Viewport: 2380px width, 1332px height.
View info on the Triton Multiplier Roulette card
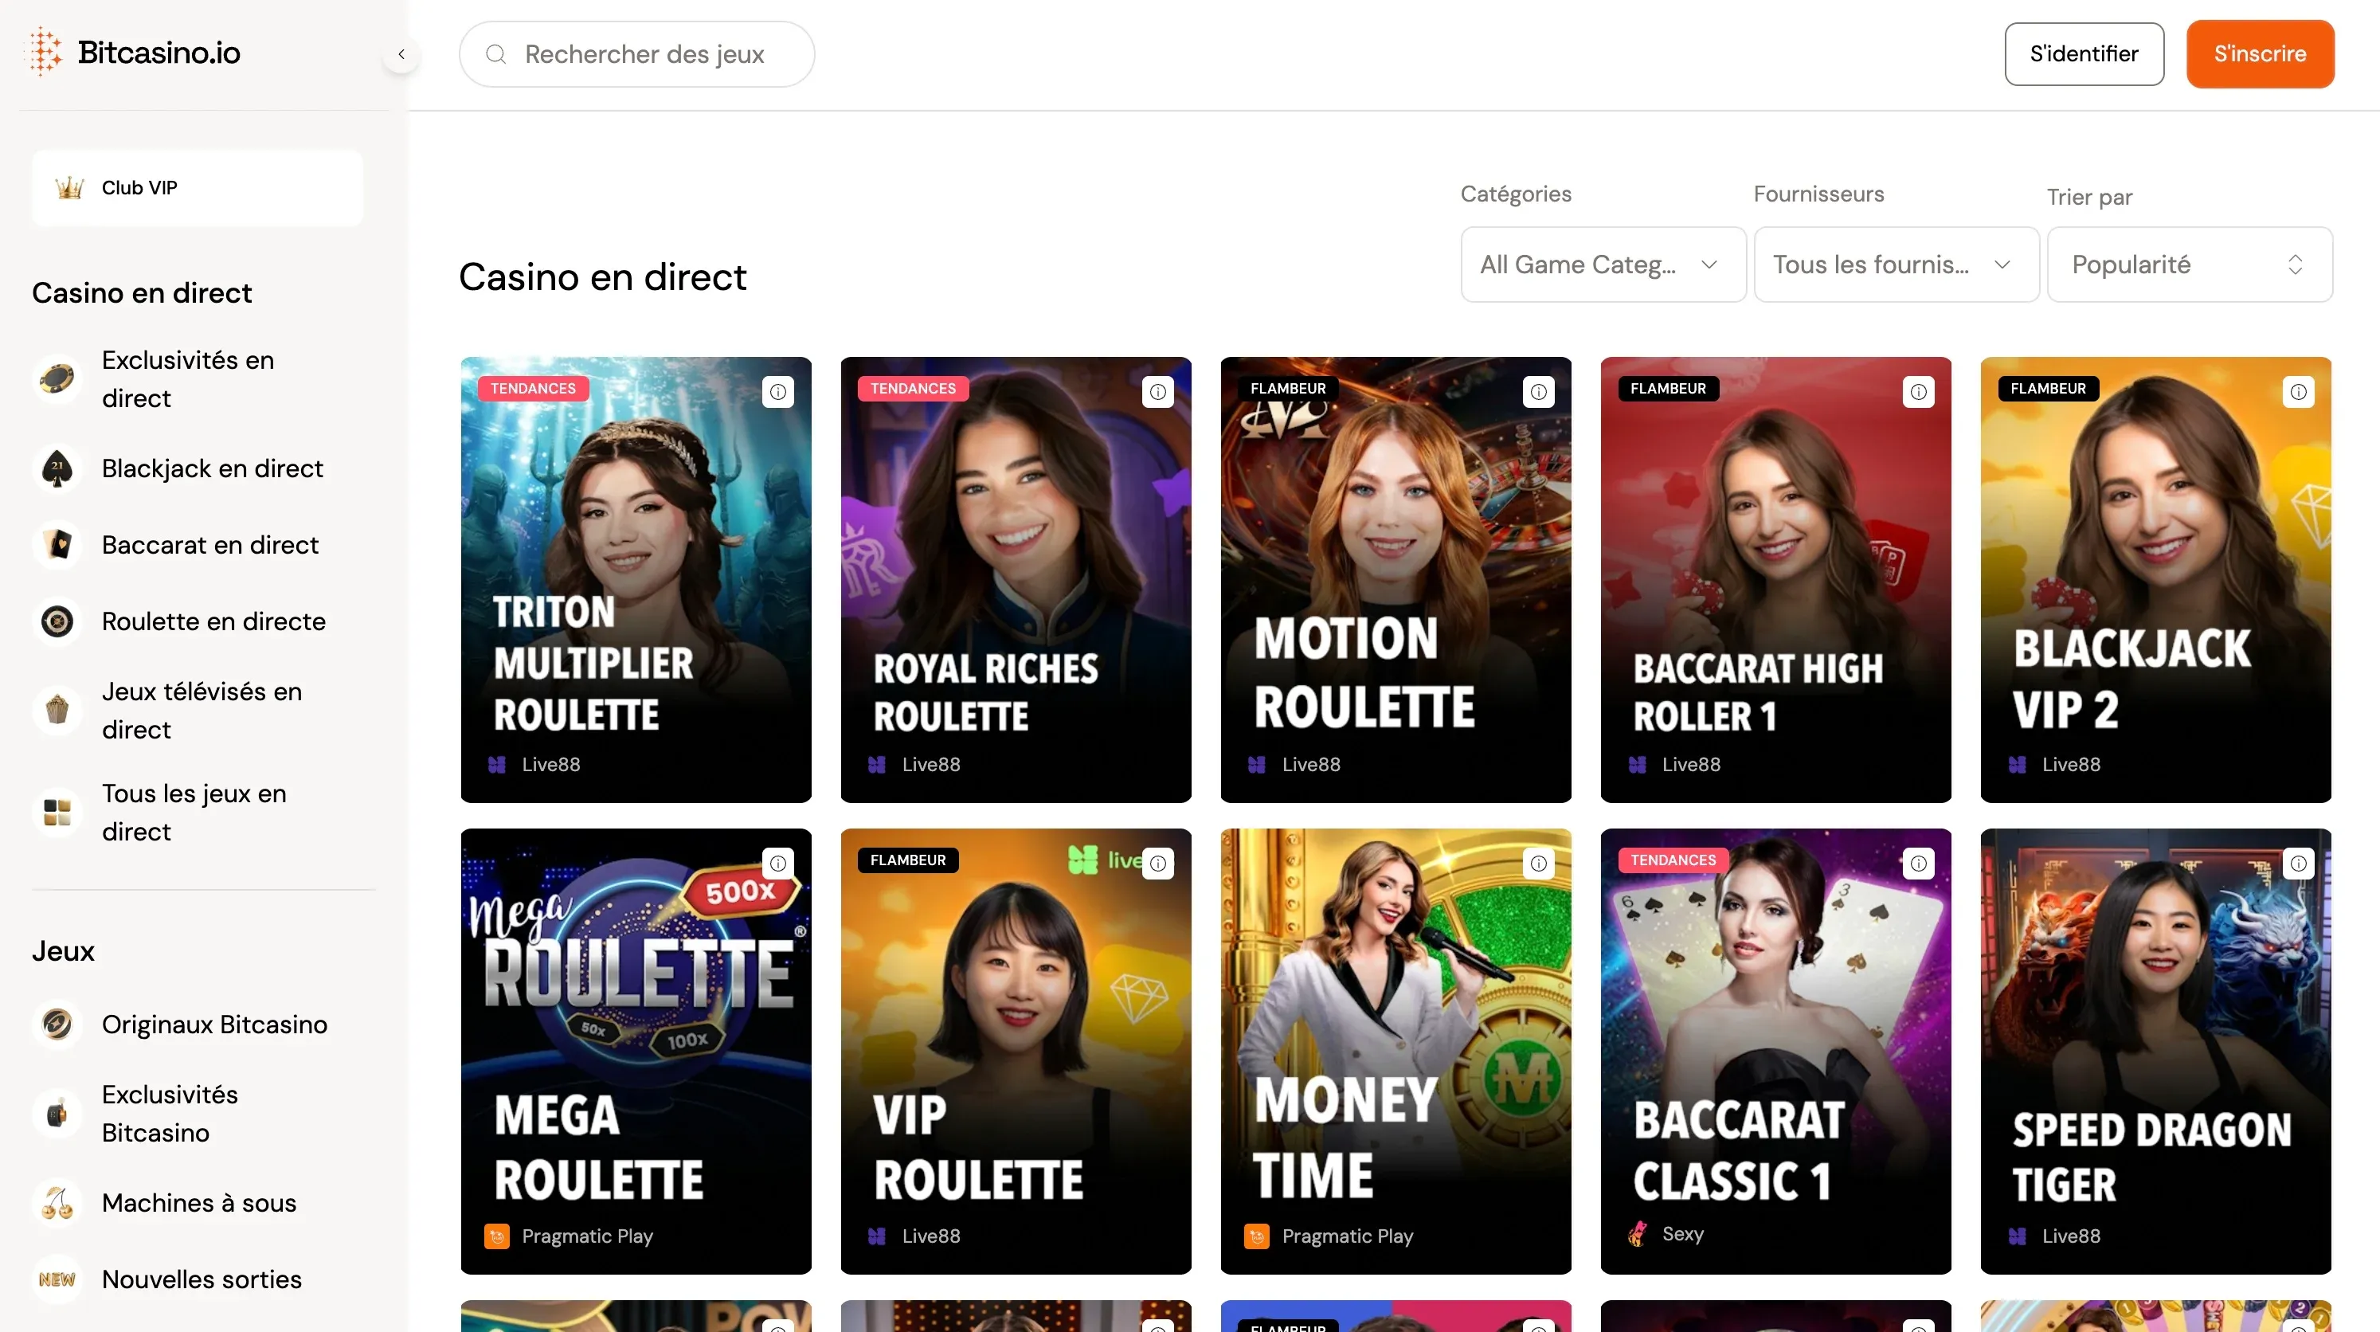777,391
